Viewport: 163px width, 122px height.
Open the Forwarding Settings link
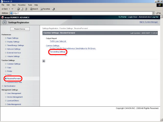pyautogui.click(x=58, y=52)
